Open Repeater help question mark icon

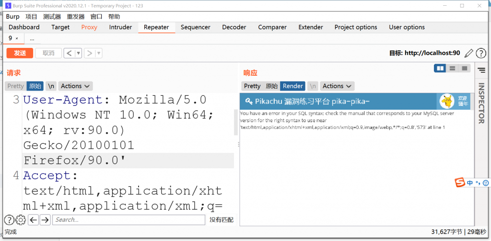point(480,53)
